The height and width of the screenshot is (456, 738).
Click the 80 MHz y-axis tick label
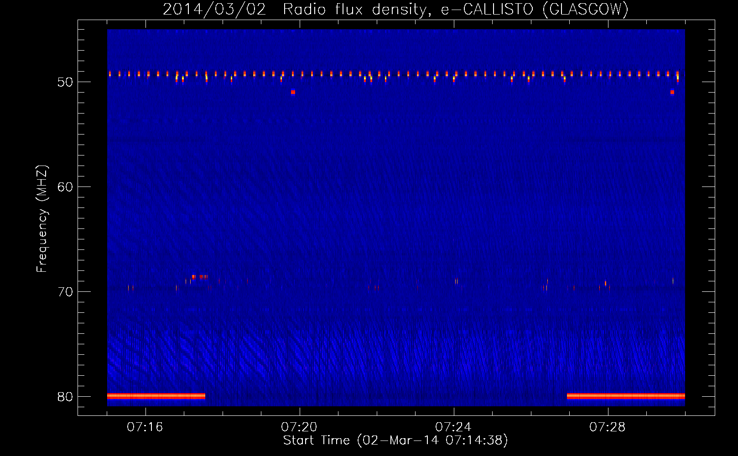[65, 397]
